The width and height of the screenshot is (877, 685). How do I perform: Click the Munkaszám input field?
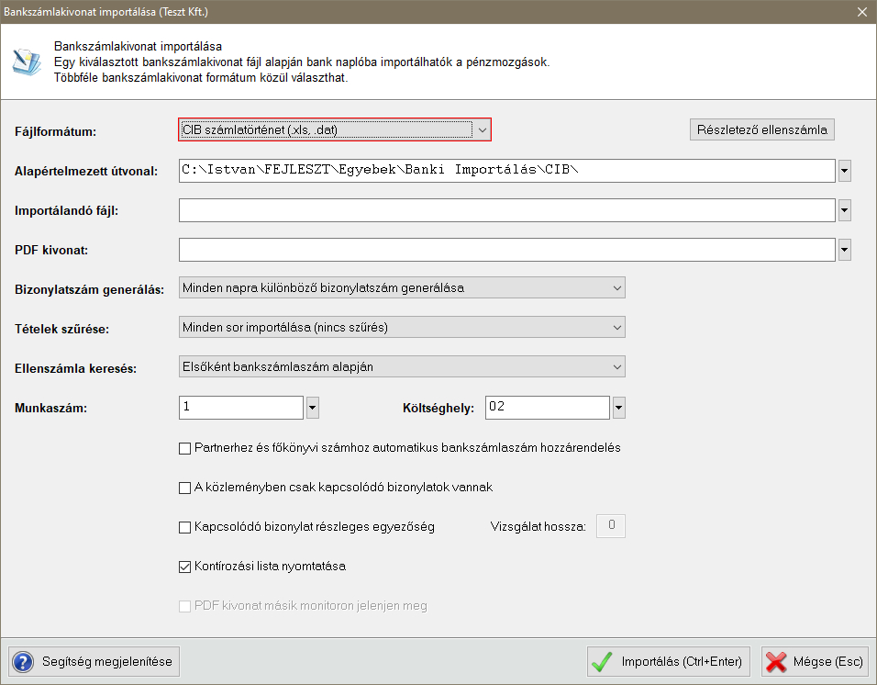[x=241, y=407]
